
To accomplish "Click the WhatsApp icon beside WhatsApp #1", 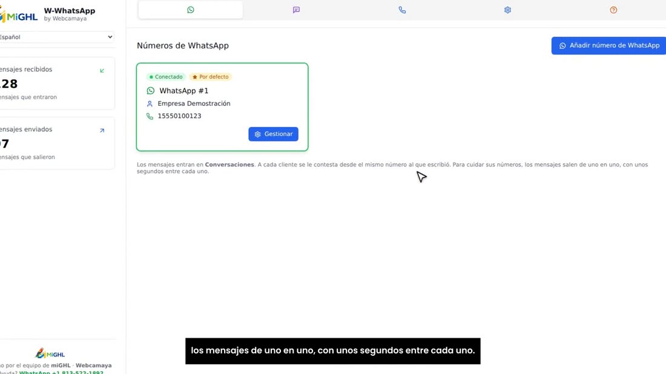I will pos(150,91).
